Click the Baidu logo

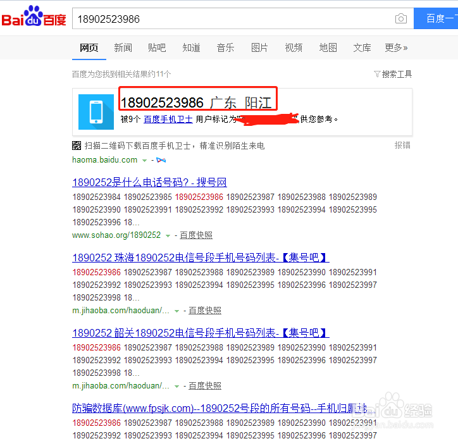[x=34, y=16]
